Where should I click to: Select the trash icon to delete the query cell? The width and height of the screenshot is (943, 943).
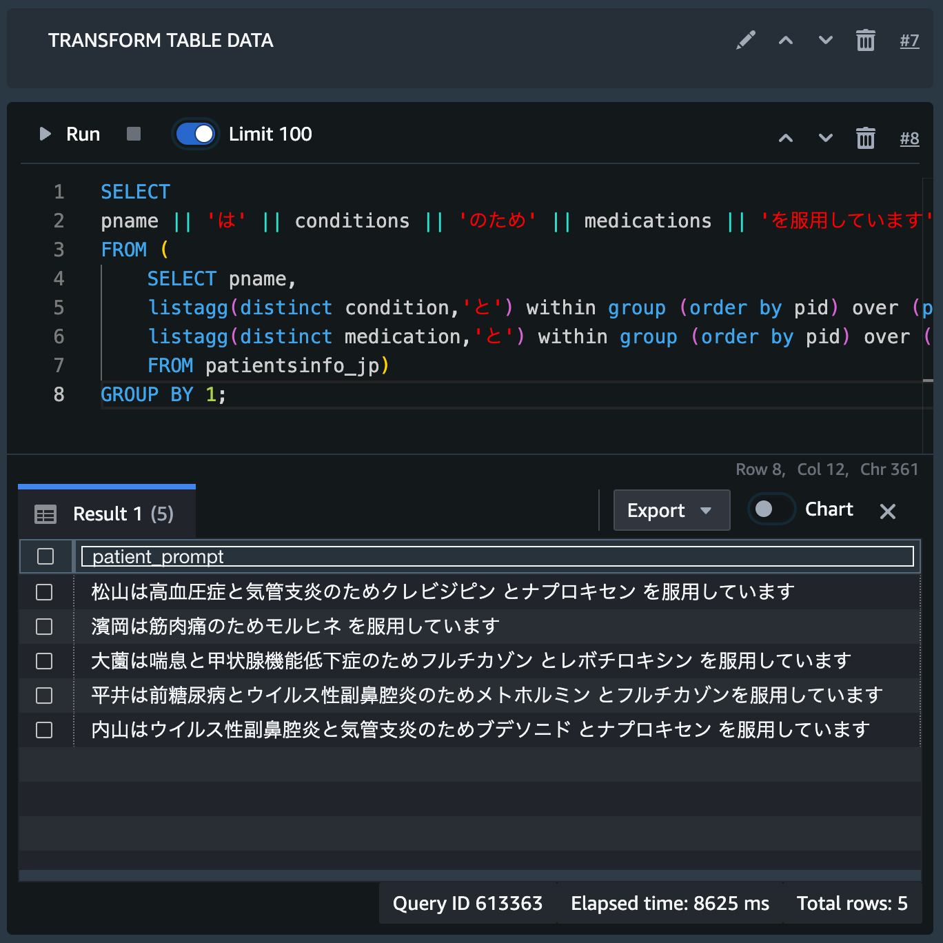866,138
